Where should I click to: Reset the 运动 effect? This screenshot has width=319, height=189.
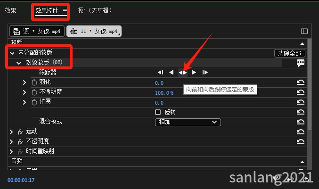(x=301, y=131)
